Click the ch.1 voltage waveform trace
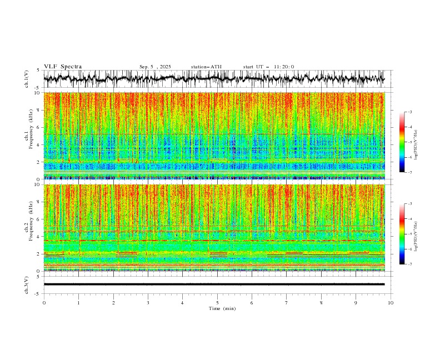Screen dimensions: 440x340 click(214, 79)
